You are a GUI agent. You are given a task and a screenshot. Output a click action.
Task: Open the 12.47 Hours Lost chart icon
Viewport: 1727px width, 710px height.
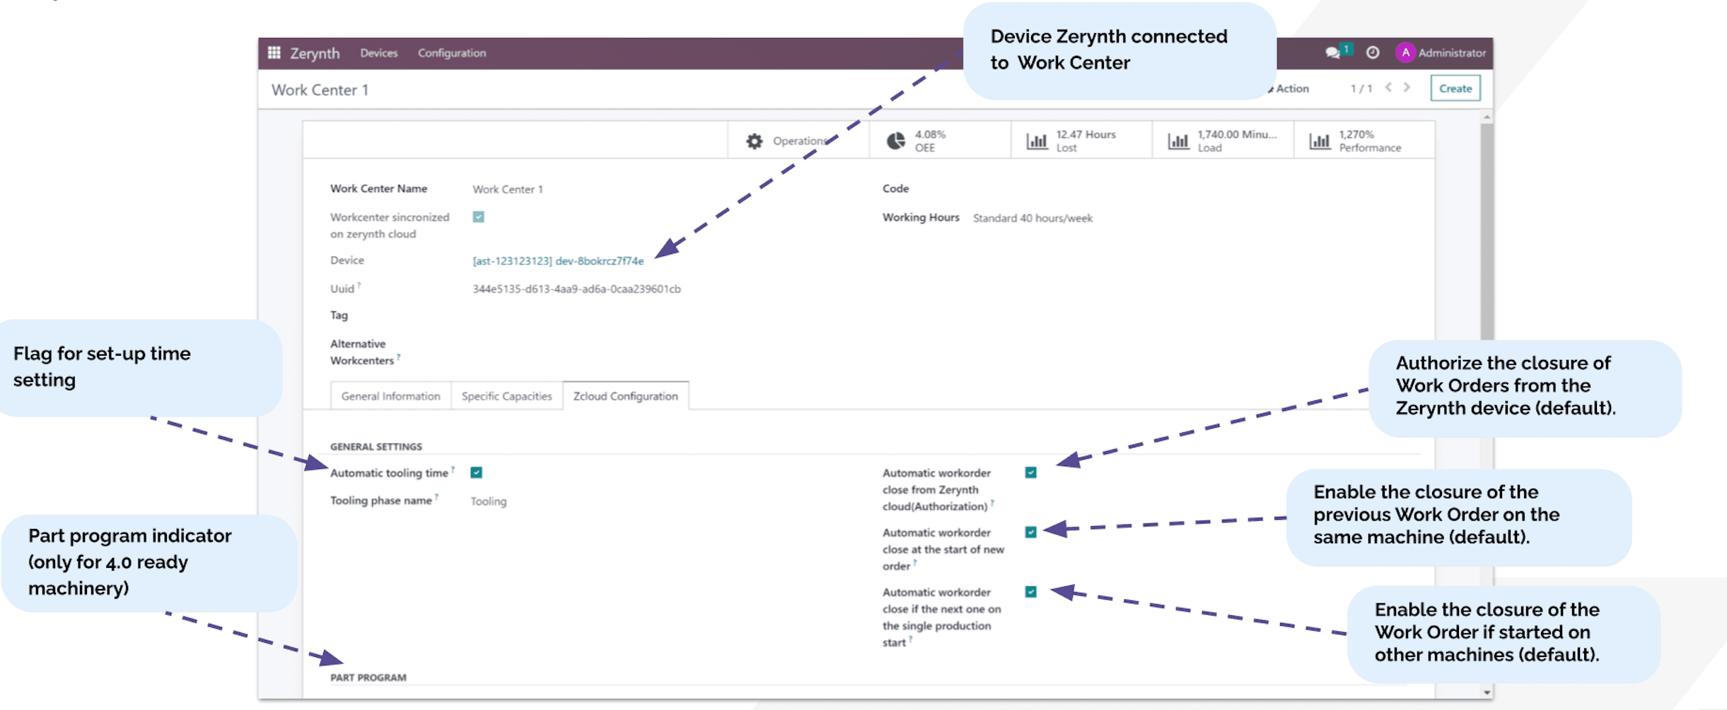coord(1037,139)
